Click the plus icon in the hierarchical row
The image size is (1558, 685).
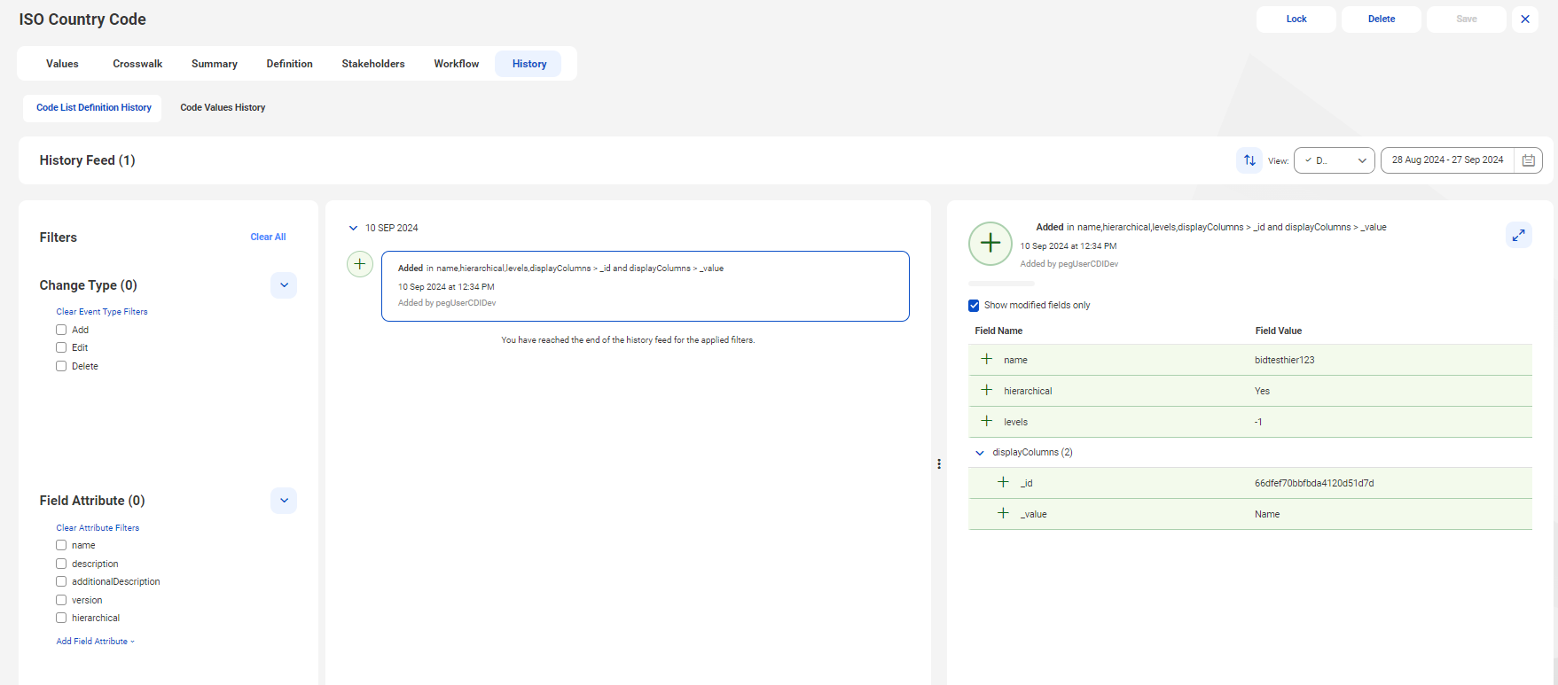coord(986,390)
